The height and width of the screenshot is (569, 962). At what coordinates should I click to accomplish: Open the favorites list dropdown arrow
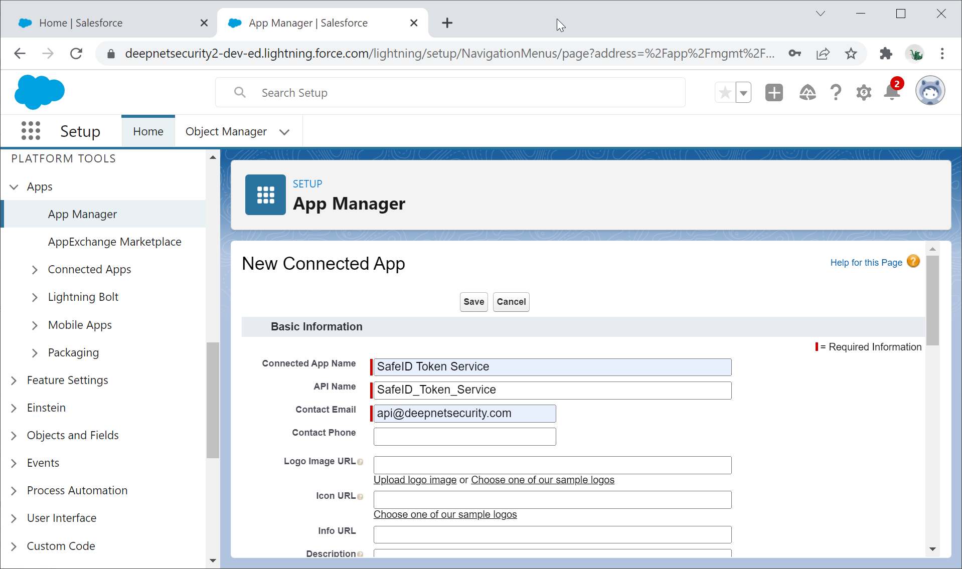[743, 93]
